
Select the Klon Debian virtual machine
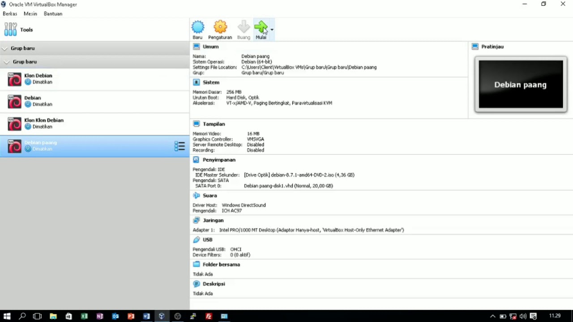pos(94,79)
